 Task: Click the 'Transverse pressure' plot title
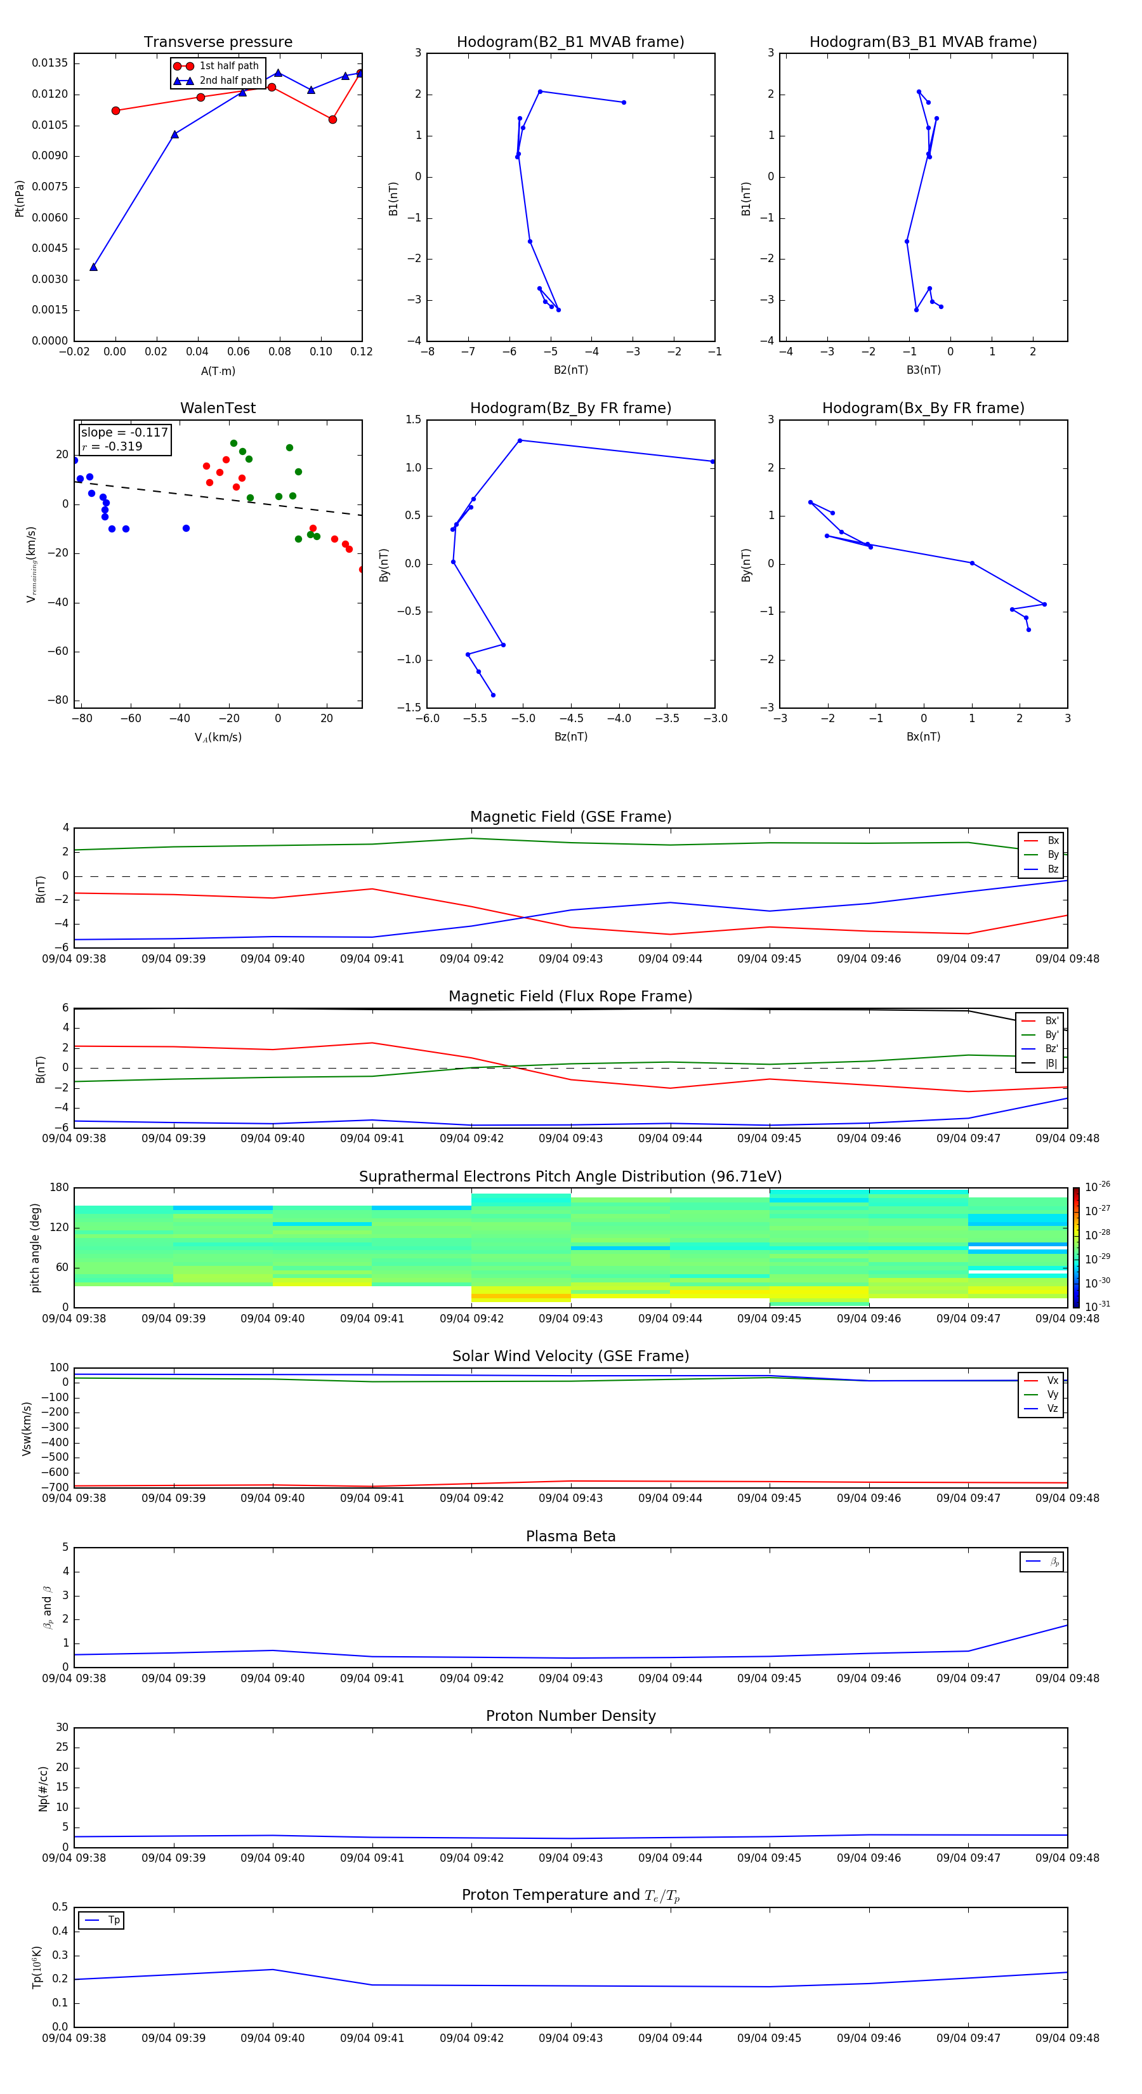point(218,41)
